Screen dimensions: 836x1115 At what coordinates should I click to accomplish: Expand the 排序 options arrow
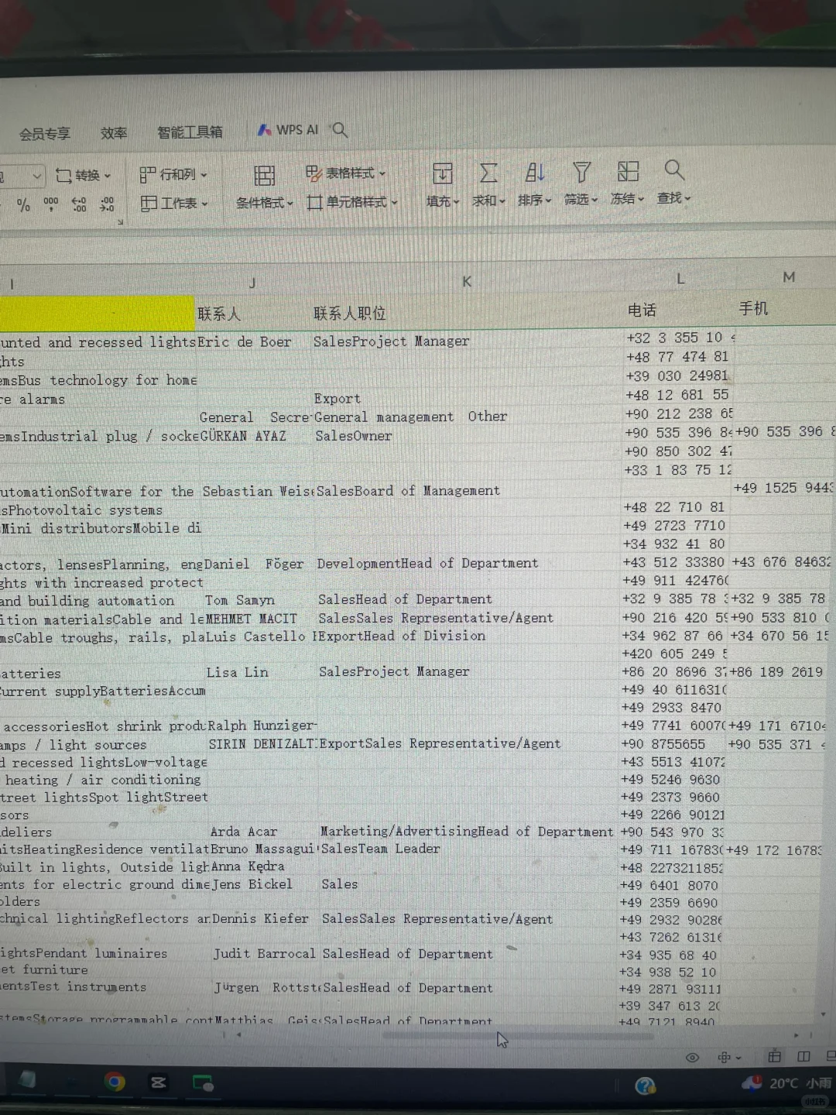pyautogui.click(x=548, y=200)
